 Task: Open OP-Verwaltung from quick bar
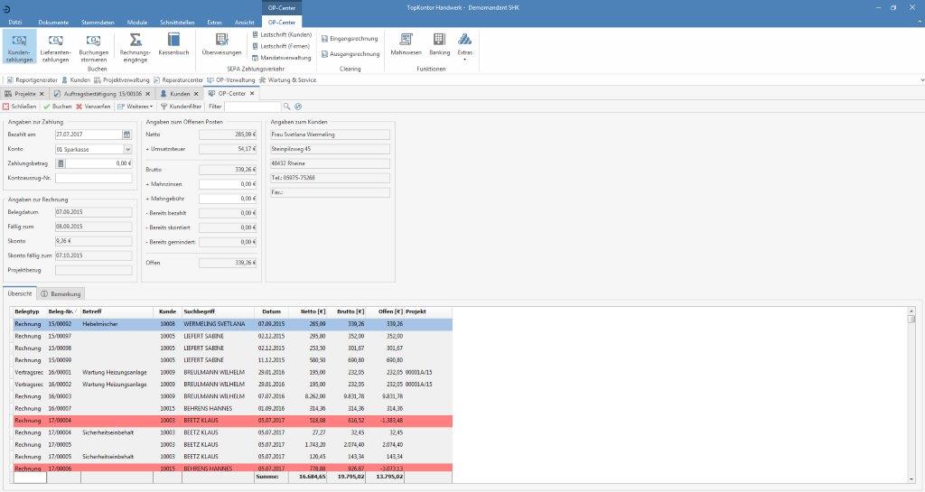pos(230,80)
